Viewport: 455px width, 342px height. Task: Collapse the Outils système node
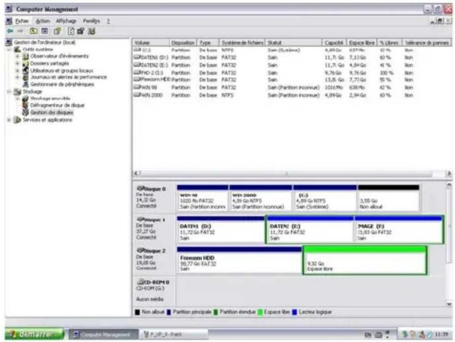9,50
